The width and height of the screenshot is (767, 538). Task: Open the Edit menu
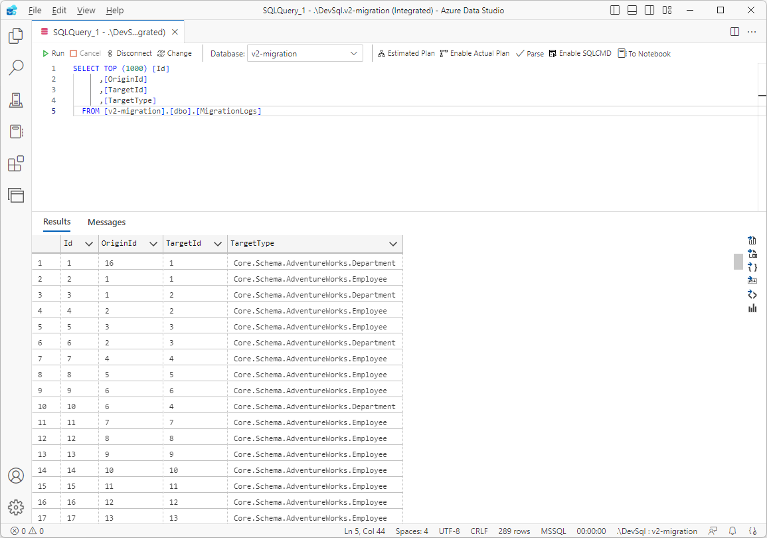(x=59, y=10)
